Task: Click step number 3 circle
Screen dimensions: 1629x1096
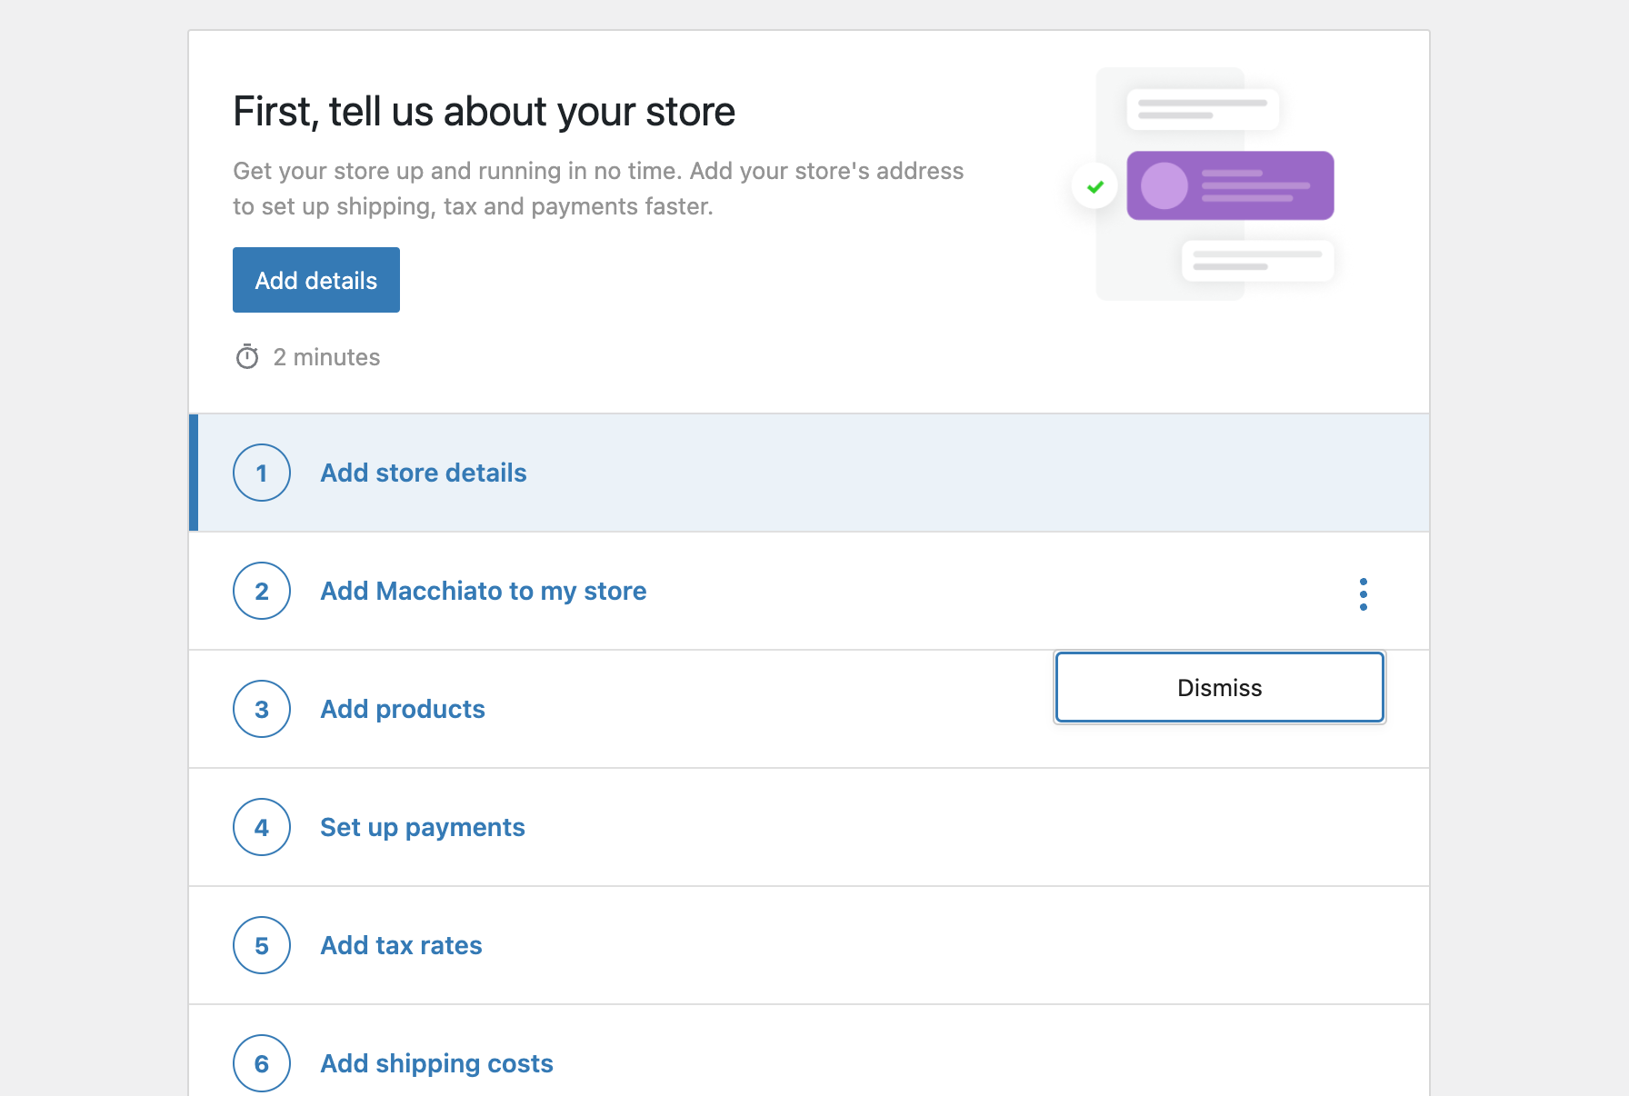Action: click(x=262, y=709)
